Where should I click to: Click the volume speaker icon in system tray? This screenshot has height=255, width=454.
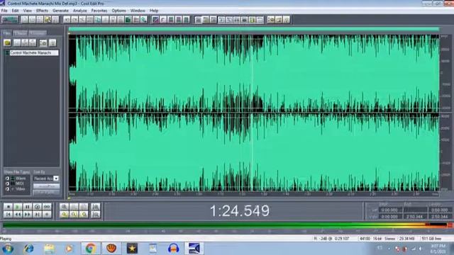[420, 249]
